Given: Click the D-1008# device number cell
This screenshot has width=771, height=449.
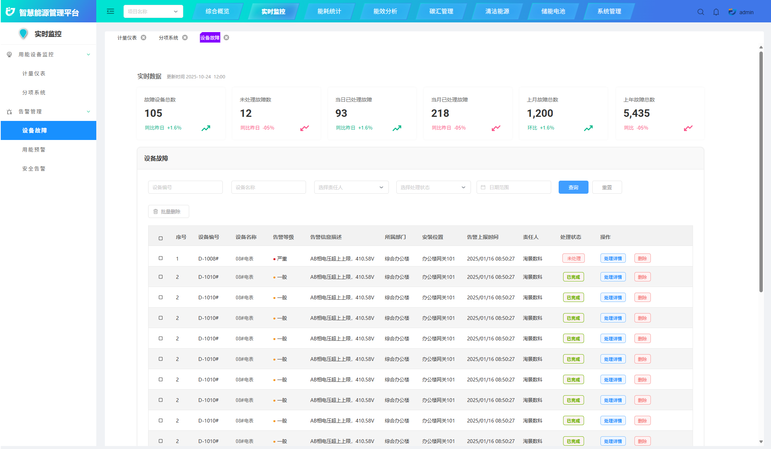Looking at the screenshot, I should [x=209, y=259].
